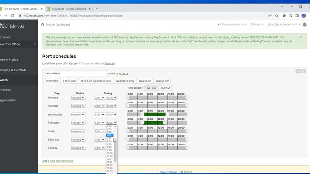Click Save Changes button
Image resolution: width=310 pixels, height=174 pixels.
tap(169, 172)
